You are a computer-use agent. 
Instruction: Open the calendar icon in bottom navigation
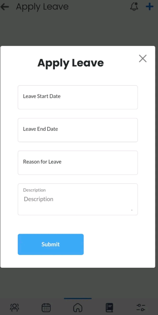pyautogui.click(x=46, y=308)
